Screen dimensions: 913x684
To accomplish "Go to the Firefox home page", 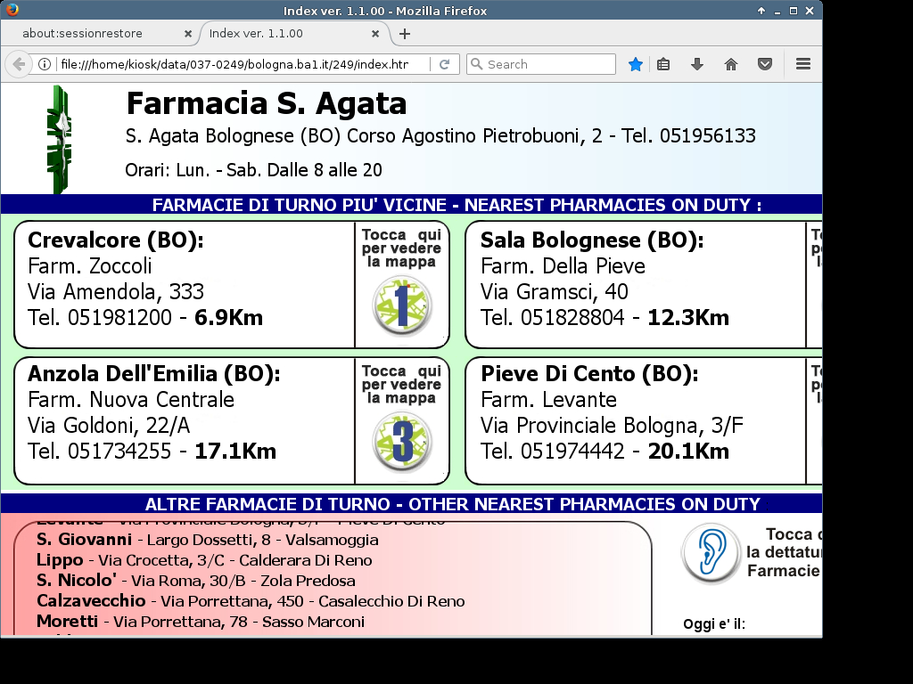I will click(x=731, y=64).
